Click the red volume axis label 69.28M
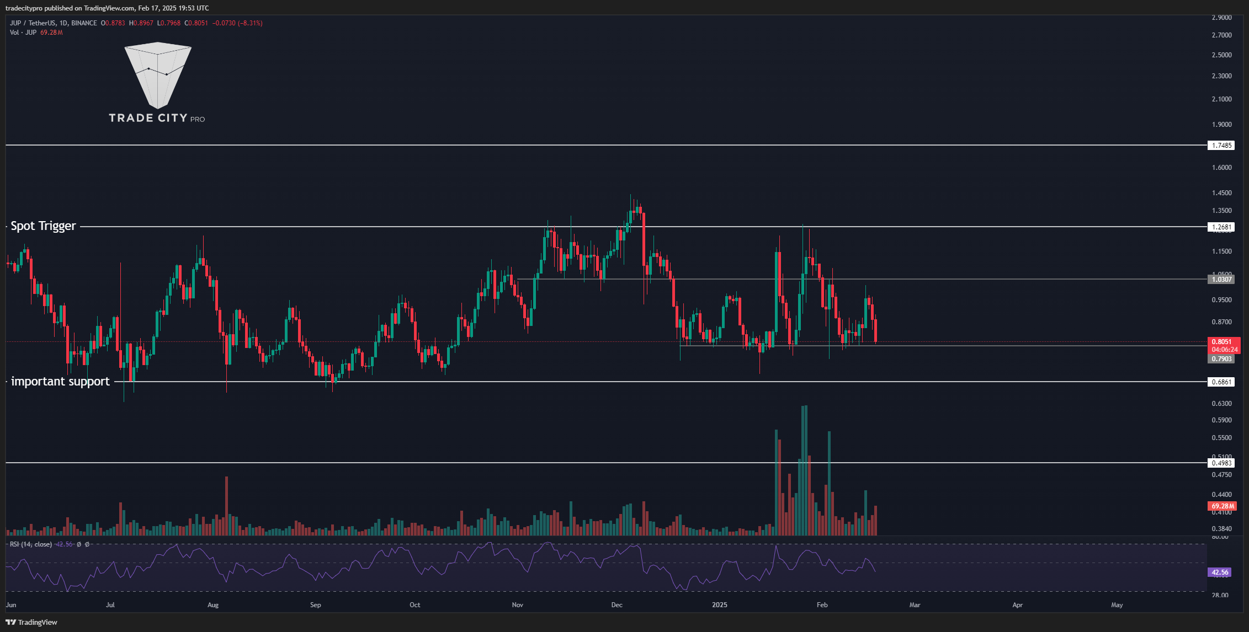 click(1223, 506)
